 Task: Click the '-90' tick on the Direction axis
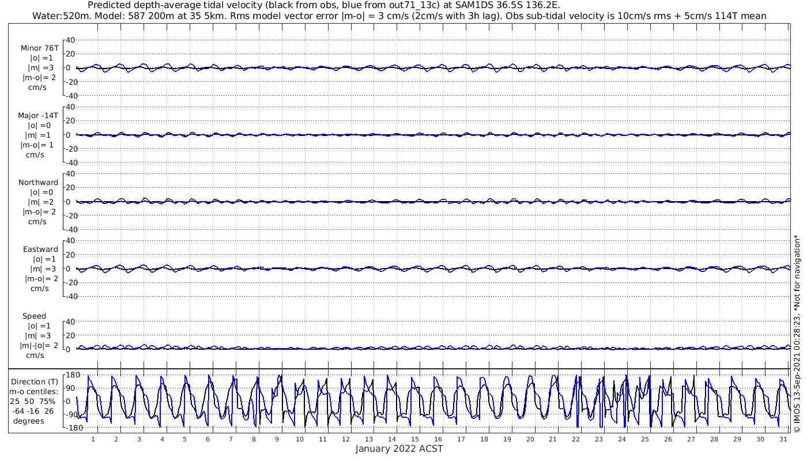72,415
